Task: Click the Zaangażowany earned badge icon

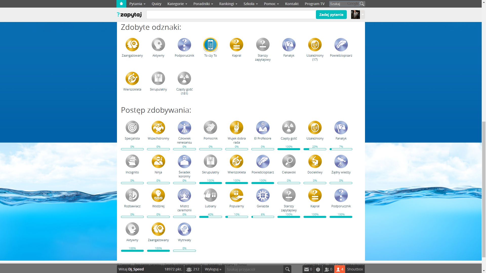Action: tap(132, 45)
